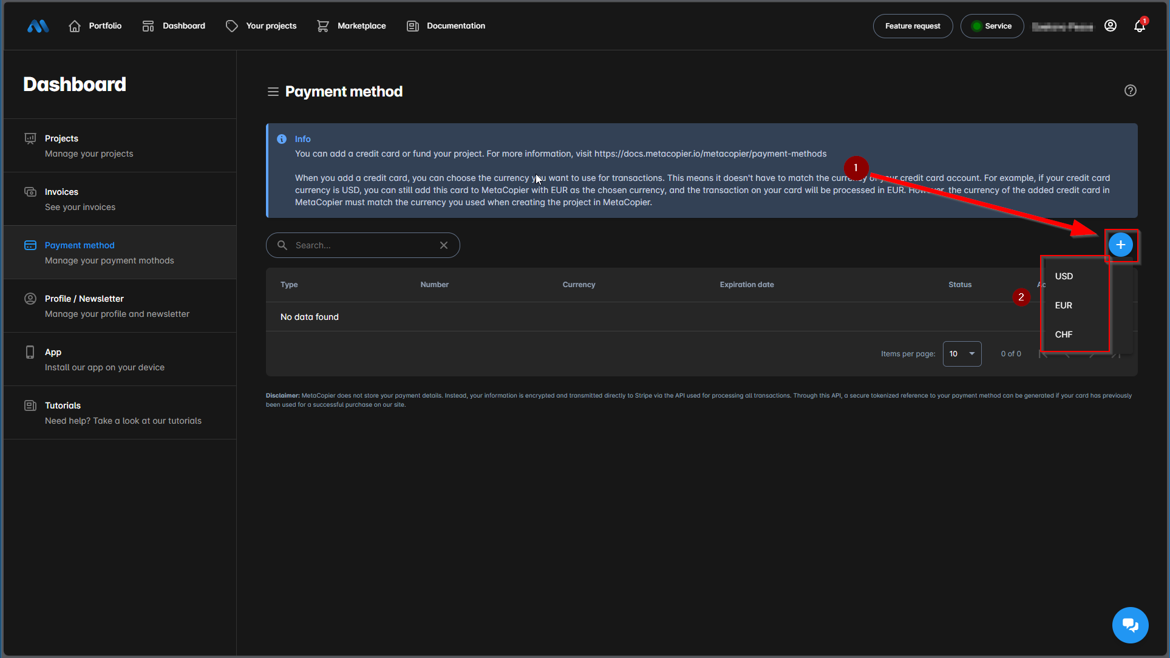The width and height of the screenshot is (1170, 658).
Task: Click the Service status button
Action: coord(991,26)
